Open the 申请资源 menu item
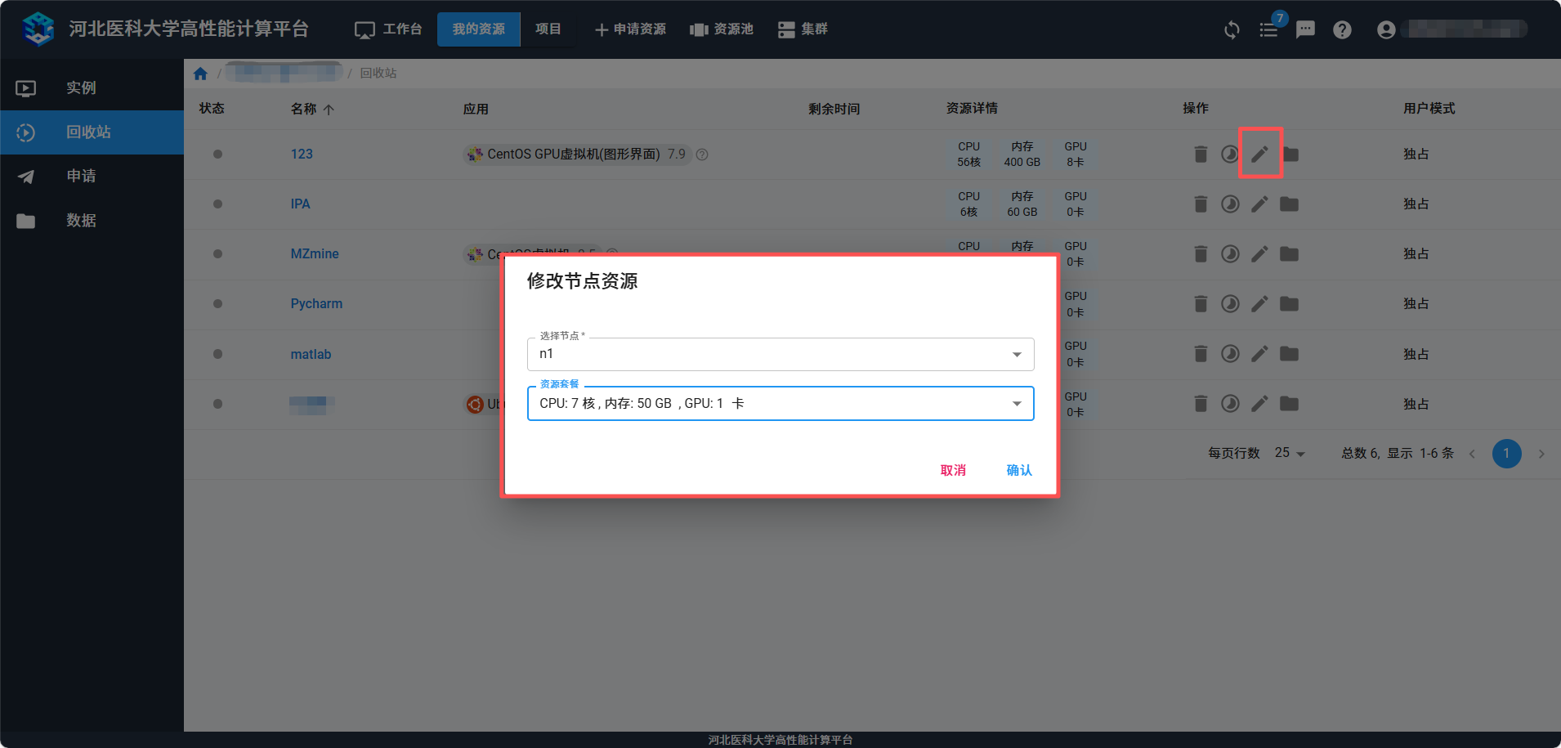Image resolution: width=1561 pixels, height=748 pixels. [630, 29]
